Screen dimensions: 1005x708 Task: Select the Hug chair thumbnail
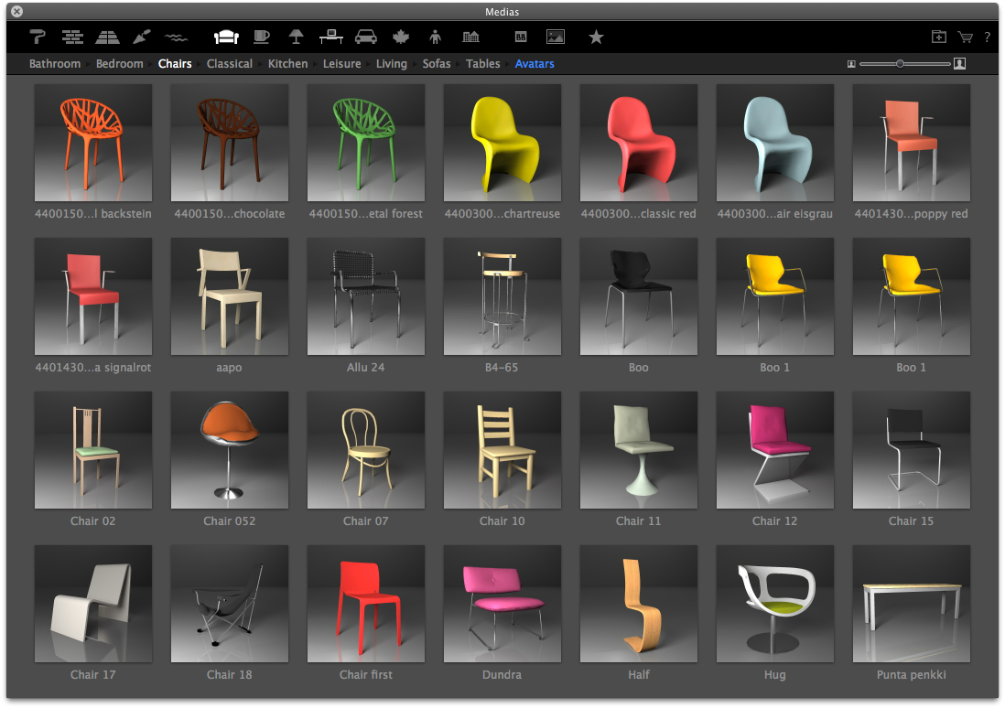click(x=775, y=604)
